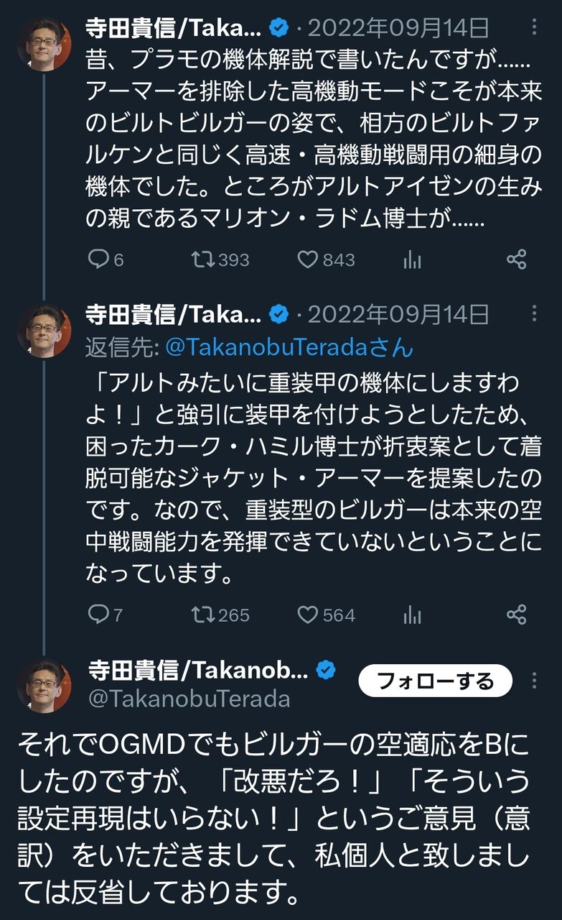Open first tweet's 2022年09月14日 timestamp
The height and width of the screenshot is (920, 562).
(x=399, y=28)
